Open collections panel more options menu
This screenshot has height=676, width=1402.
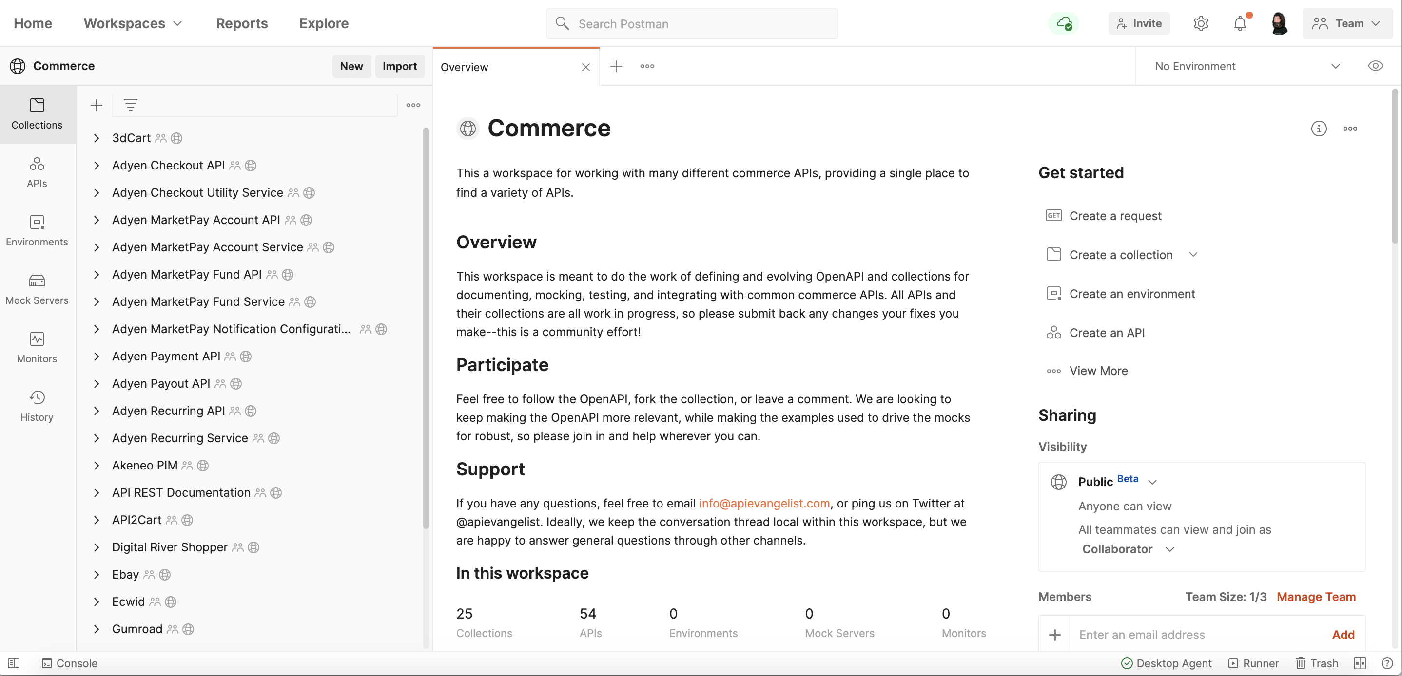point(413,105)
